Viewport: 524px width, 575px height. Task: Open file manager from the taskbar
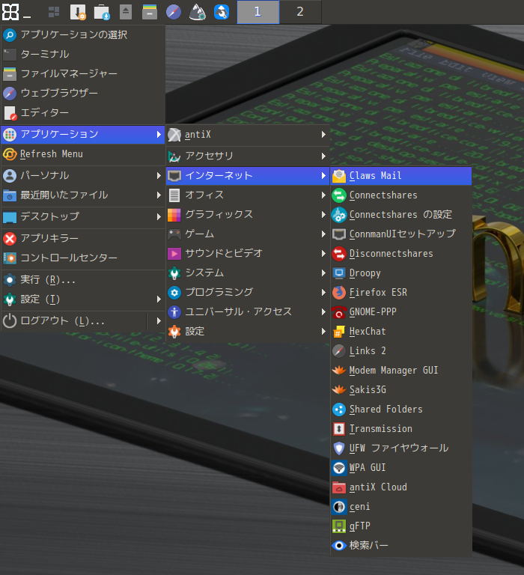point(150,12)
